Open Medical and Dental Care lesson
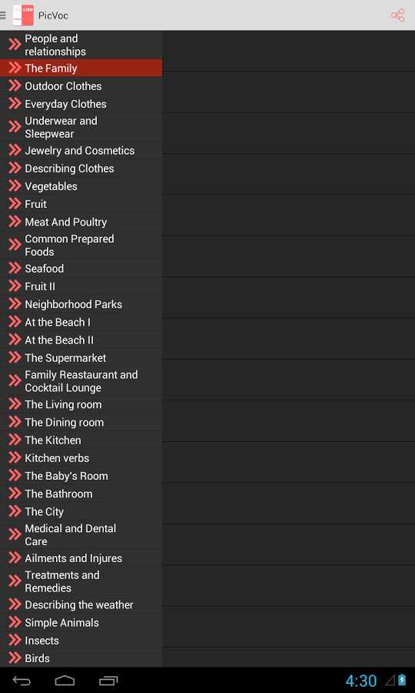This screenshot has height=693, width=415. coord(81,535)
